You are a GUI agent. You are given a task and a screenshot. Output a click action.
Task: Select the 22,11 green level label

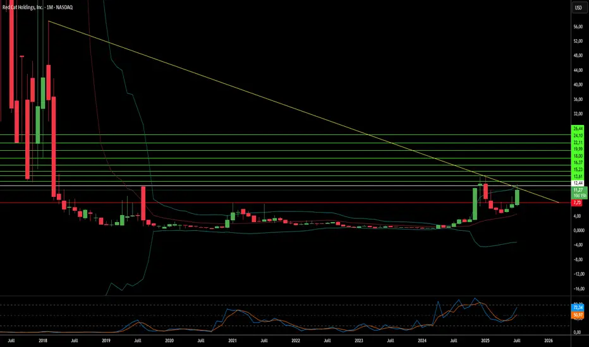577,142
